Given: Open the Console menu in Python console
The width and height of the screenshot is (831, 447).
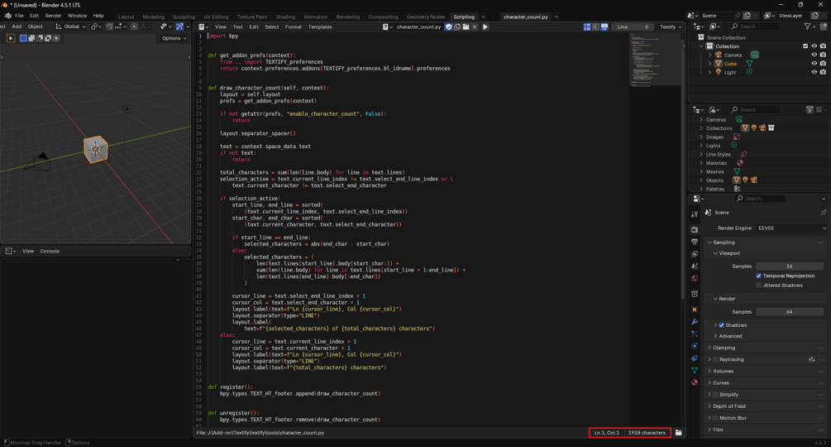Looking at the screenshot, I should coord(50,251).
